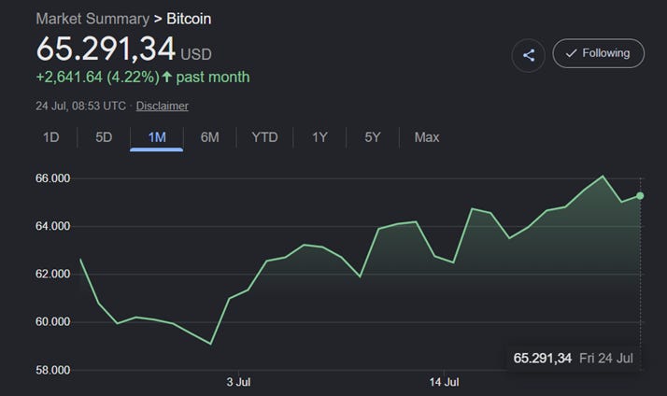Viewport: 667px width, 396px height.
Task: Select the 1D time range tab
Action: click(51, 137)
